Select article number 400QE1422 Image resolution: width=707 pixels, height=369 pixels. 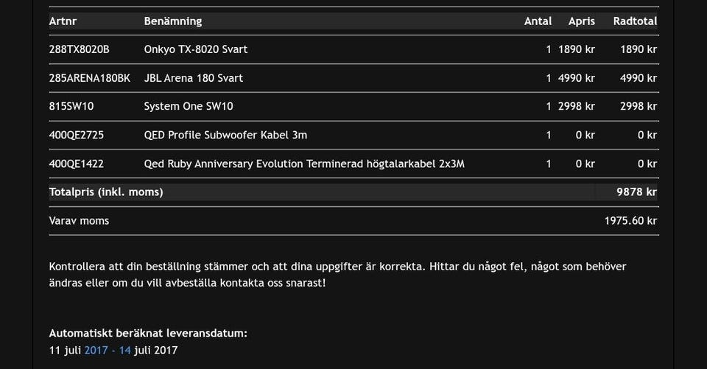77,164
